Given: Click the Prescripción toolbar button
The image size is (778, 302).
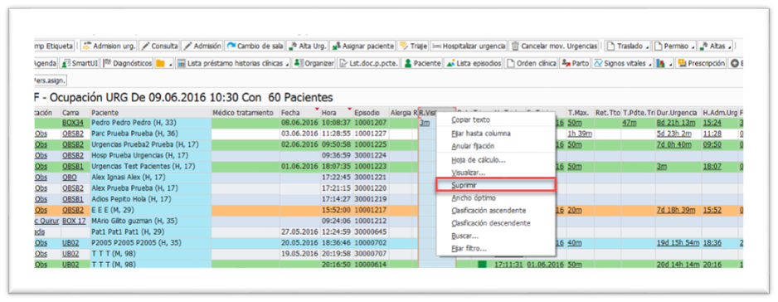Looking at the screenshot, I should [x=701, y=64].
